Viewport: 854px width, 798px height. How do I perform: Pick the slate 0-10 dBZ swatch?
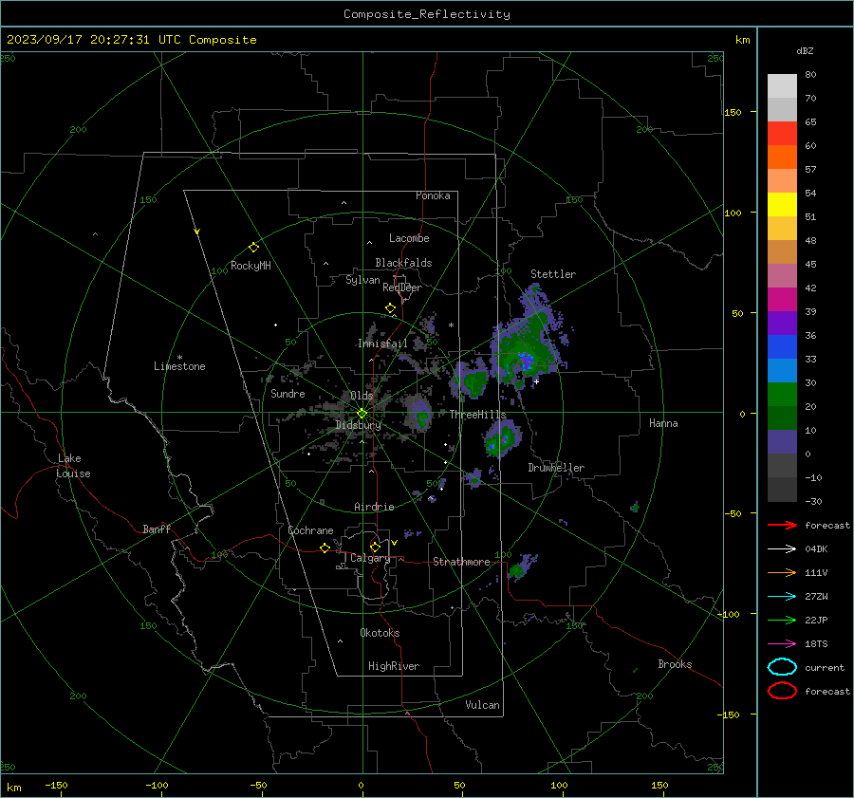[x=782, y=442]
